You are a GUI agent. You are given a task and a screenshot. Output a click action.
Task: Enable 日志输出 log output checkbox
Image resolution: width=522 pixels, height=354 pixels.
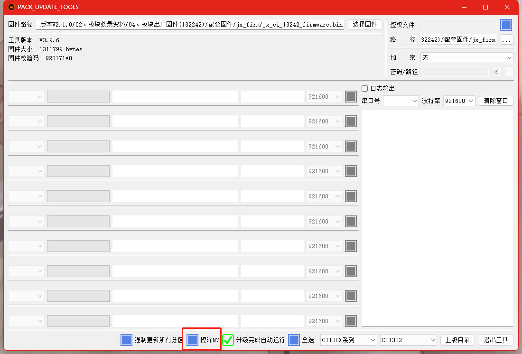(x=365, y=88)
